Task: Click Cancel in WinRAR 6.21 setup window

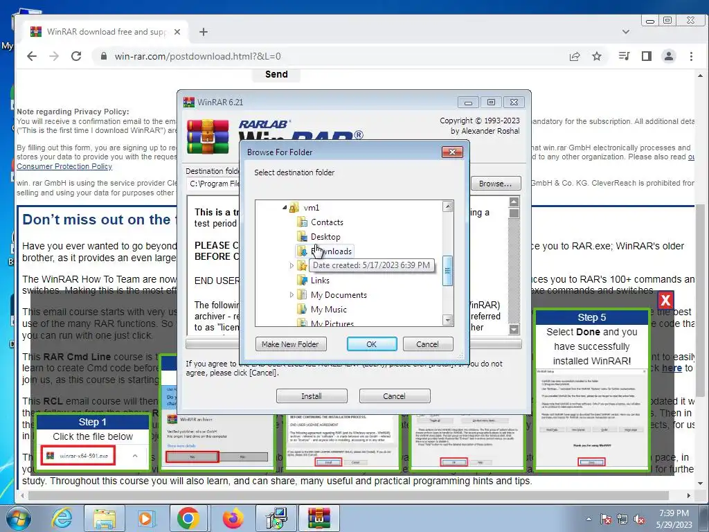Action: (x=394, y=396)
